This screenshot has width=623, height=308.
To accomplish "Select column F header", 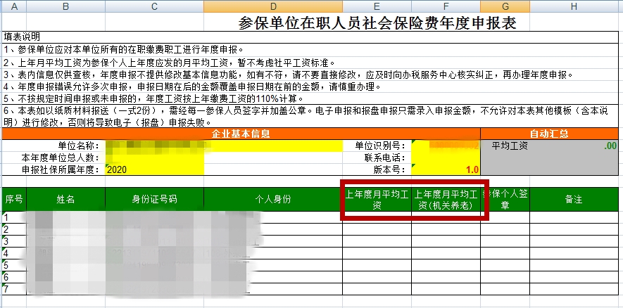I will click(446, 6).
